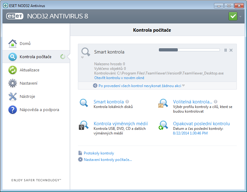Click the ESET logo in the header
247x192 pixels.
[15, 16]
